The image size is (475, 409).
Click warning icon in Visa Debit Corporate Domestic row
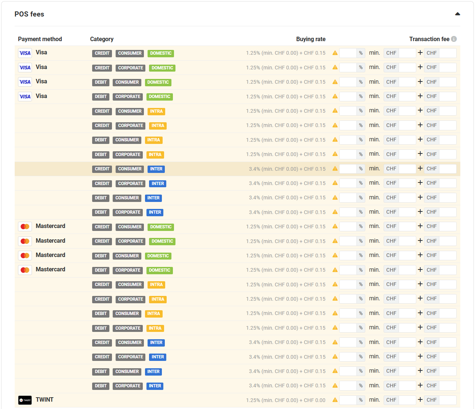coord(335,96)
